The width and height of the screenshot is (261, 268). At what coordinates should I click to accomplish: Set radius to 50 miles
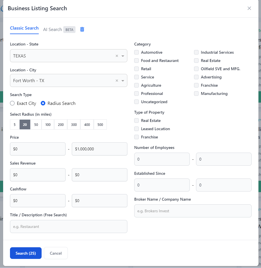click(x=36, y=125)
